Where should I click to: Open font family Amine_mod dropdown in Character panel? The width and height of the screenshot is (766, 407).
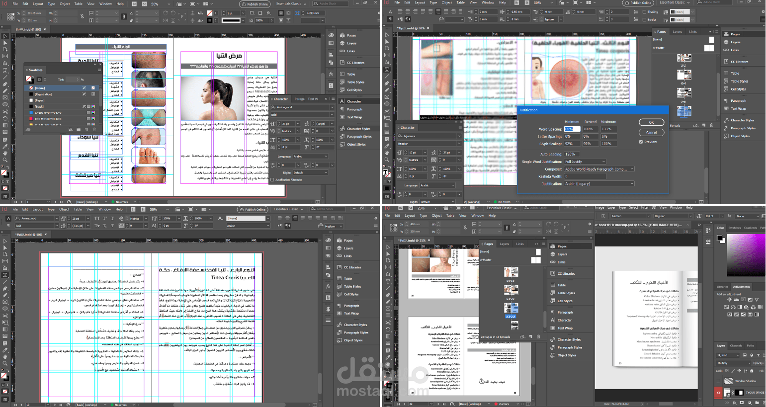pyautogui.click(x=303, y=107)
